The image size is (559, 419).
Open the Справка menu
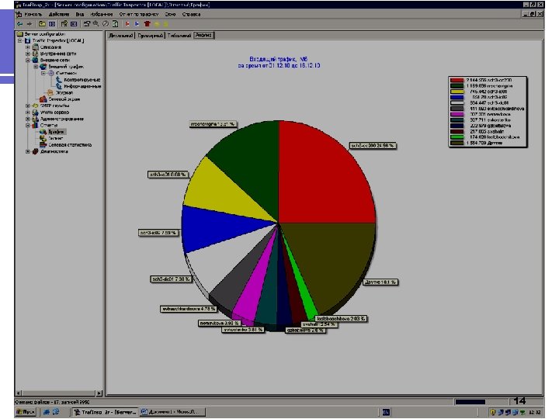(192, 14)
